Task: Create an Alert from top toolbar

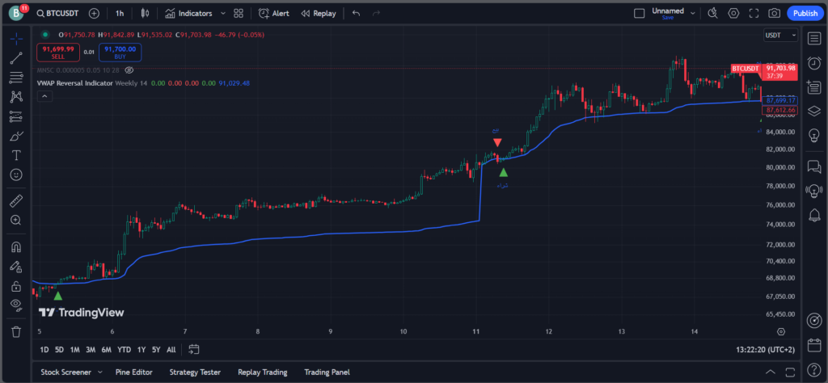Action: coord(273,13)
